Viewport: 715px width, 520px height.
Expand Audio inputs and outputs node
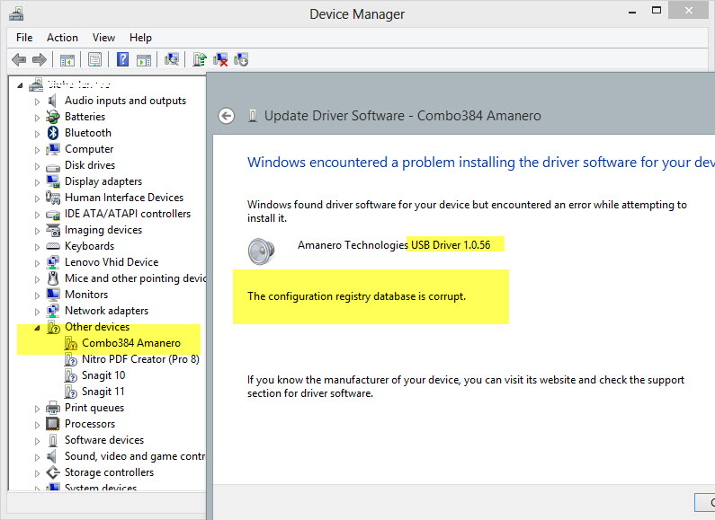point(38,101)
